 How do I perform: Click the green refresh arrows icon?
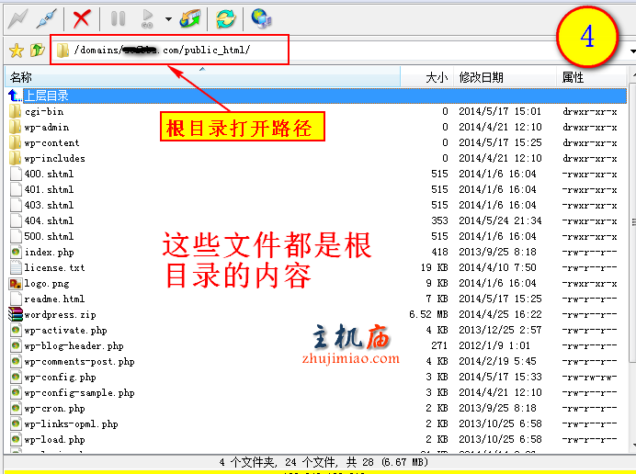pyautogui.click(x=225, y=18)
